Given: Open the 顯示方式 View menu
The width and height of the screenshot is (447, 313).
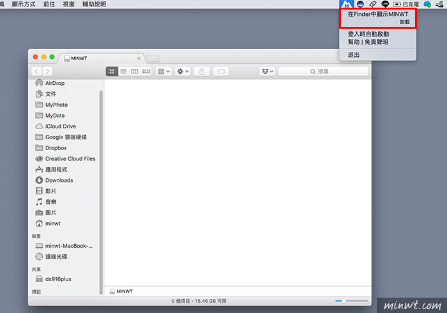Looking at the screenshot, I should click(x=24, y=4).
